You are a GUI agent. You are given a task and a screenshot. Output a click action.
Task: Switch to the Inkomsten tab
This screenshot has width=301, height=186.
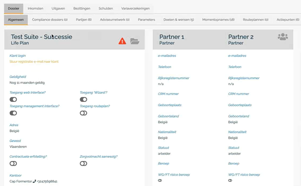point(35,8)
